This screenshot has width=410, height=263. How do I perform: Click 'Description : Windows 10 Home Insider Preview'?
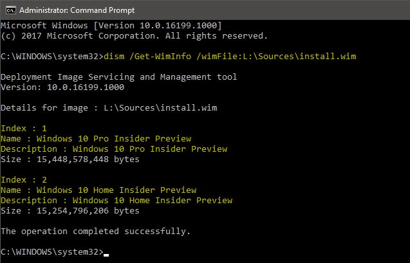click(116, 201)
